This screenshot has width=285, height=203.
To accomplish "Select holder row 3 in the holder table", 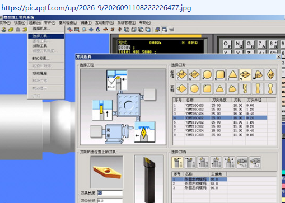I will [199, 188].
